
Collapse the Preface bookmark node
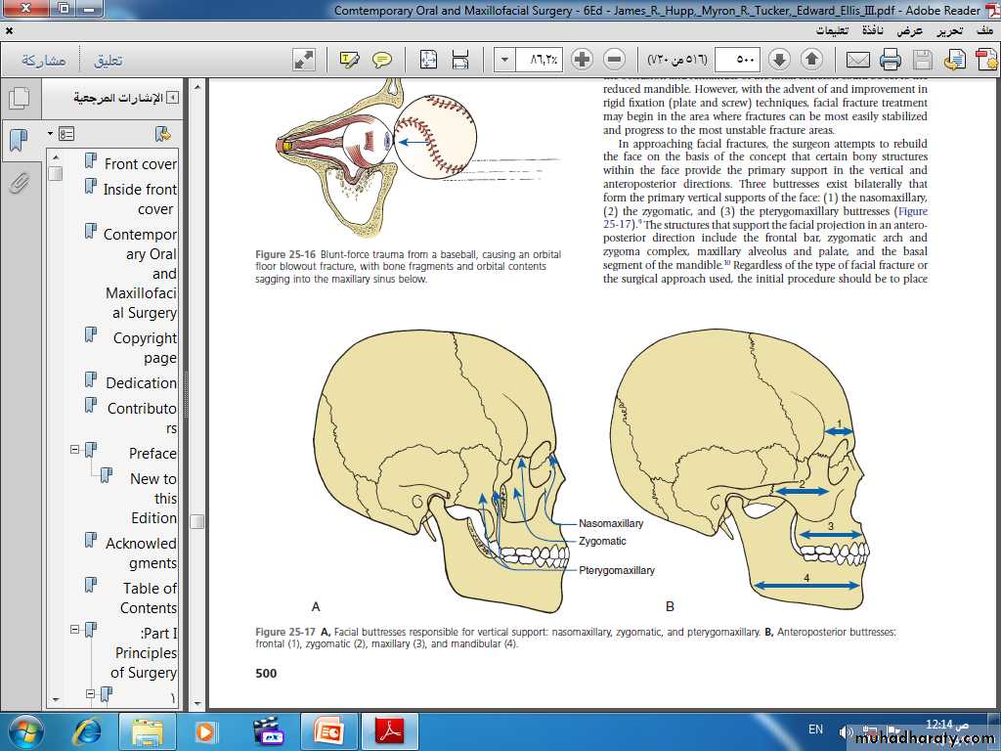74,450
